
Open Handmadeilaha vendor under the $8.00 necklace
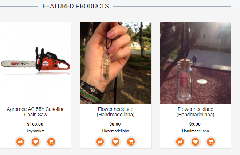pos(115,131)
